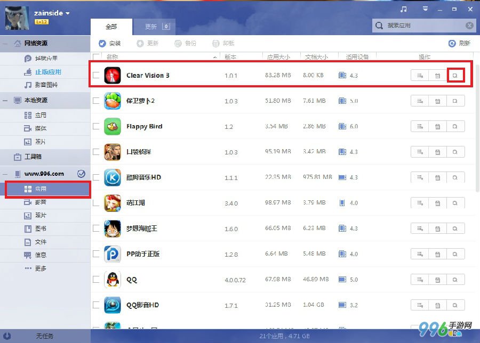Switch to the 全部 tab
This screenshot has height=343, width=480.
[x=111, y=27]
